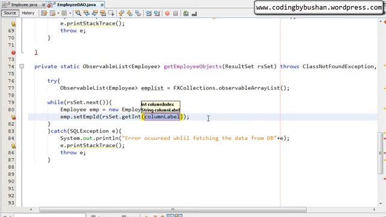Screen dimensions: 386x217
Task: Go to next bookmark icon
Action: pos(130,13)
